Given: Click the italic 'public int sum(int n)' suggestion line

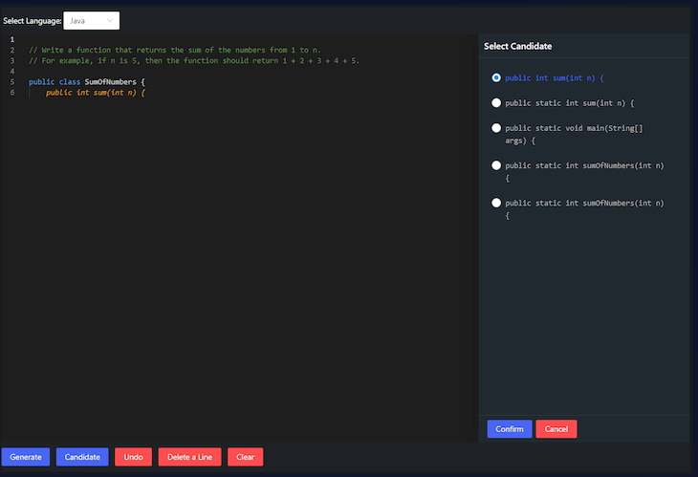Looking at the screenshot, I should point(96,93).
